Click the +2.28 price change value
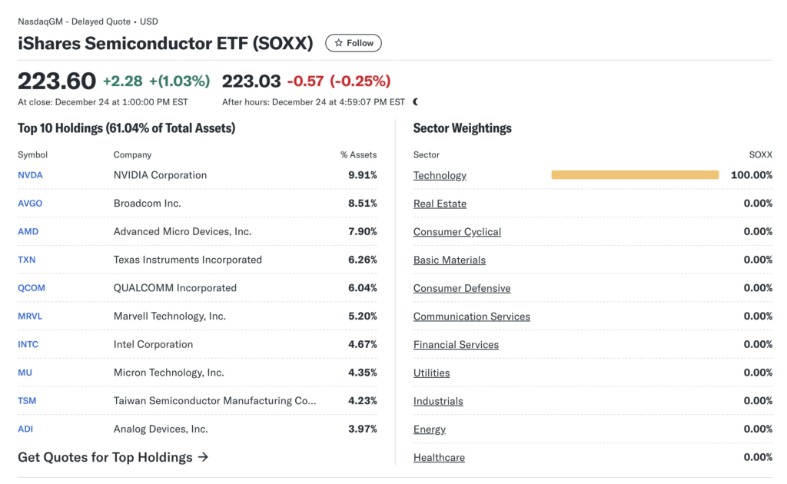 (123, 81)
